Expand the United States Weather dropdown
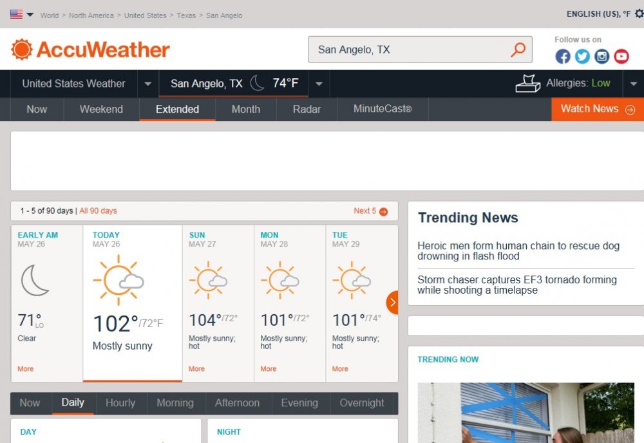644x443 pixels. (x=148, y=84)
